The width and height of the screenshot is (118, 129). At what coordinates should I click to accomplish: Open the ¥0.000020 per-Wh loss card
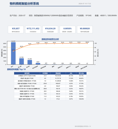click(x=85, y=29)
